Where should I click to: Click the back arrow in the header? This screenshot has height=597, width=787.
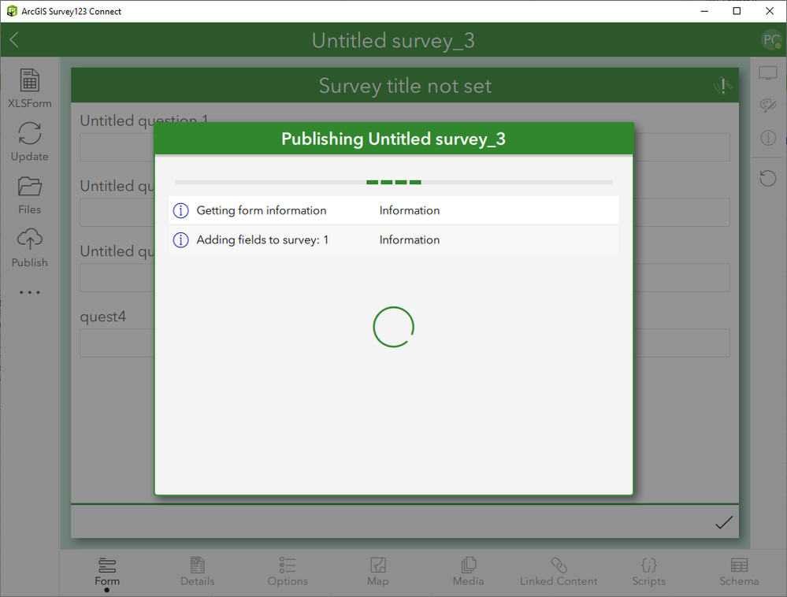(x=13, y=39)
